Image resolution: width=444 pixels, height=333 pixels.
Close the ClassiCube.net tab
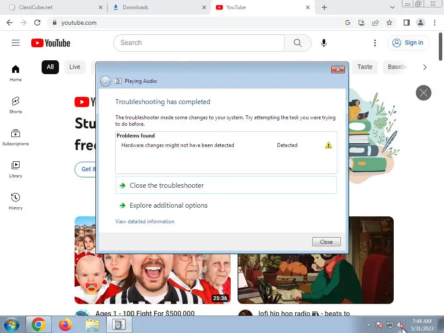click(101, 7)
